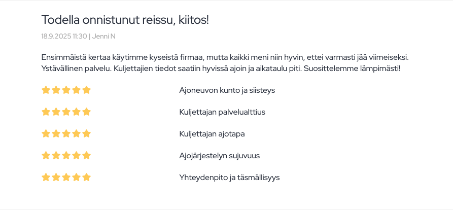Click the 'Kuljettajan palvelualttius' label

(222, 112)
